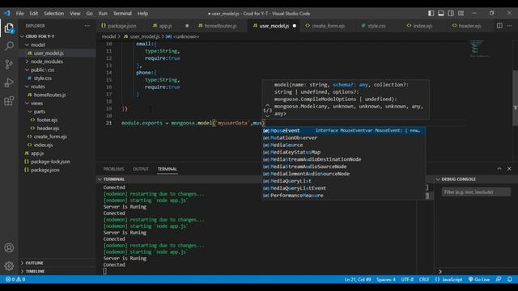The width and height of the screenshot is (518, 291).
Task: Open the notifications bell in status bar
Action: pyautogui.click(x=510, y=280)
